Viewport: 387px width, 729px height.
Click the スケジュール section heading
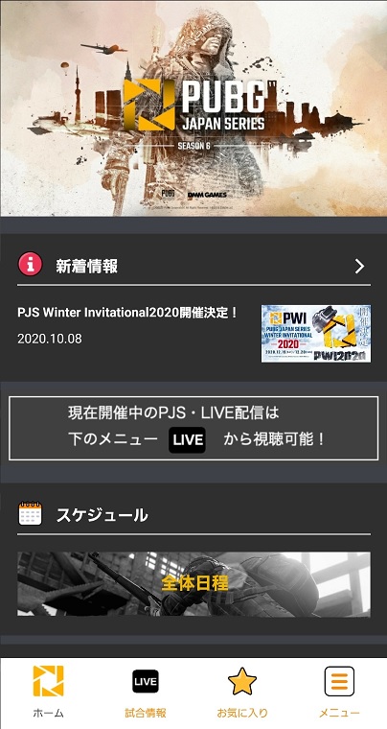pos(102,515)
